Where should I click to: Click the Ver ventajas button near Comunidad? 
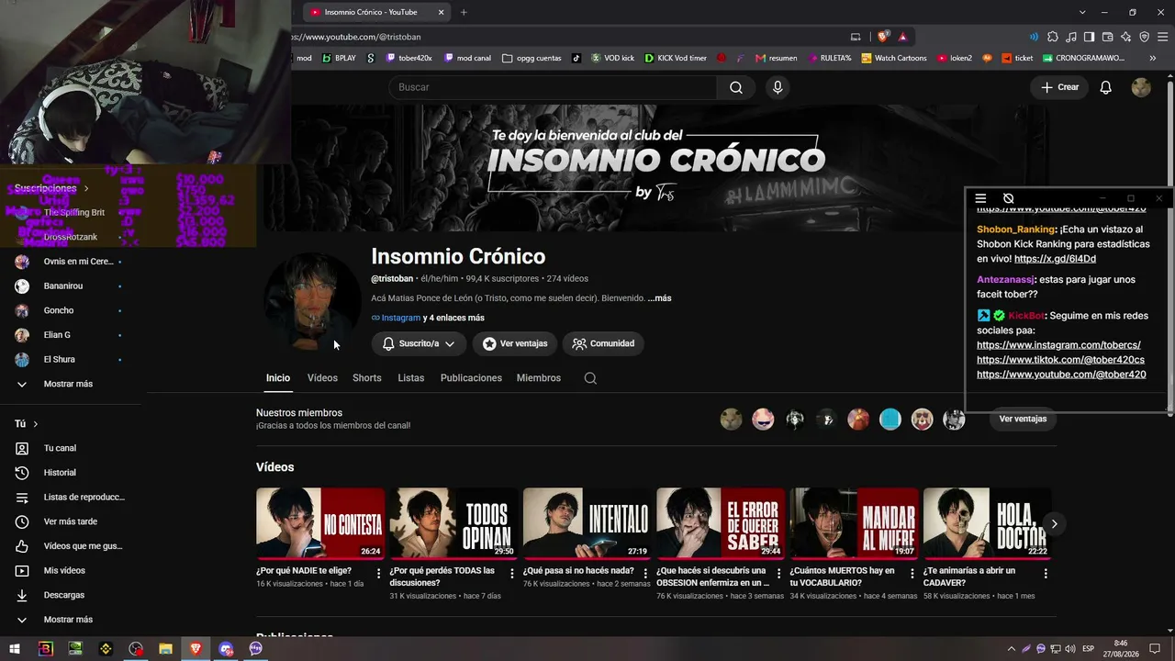[x=515, y=343]
